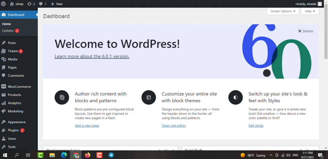328x159 pixels.
Task: Switch to Chrome on the taskbar
Action: [x=76, y=155]
